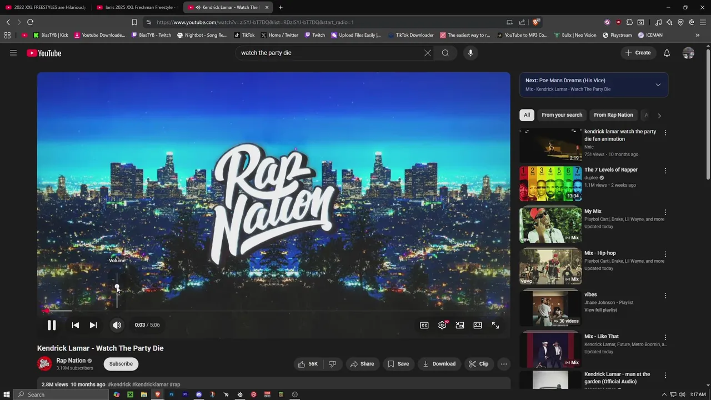
Task: Open the Windows Start menu
Action: (6, 394)
